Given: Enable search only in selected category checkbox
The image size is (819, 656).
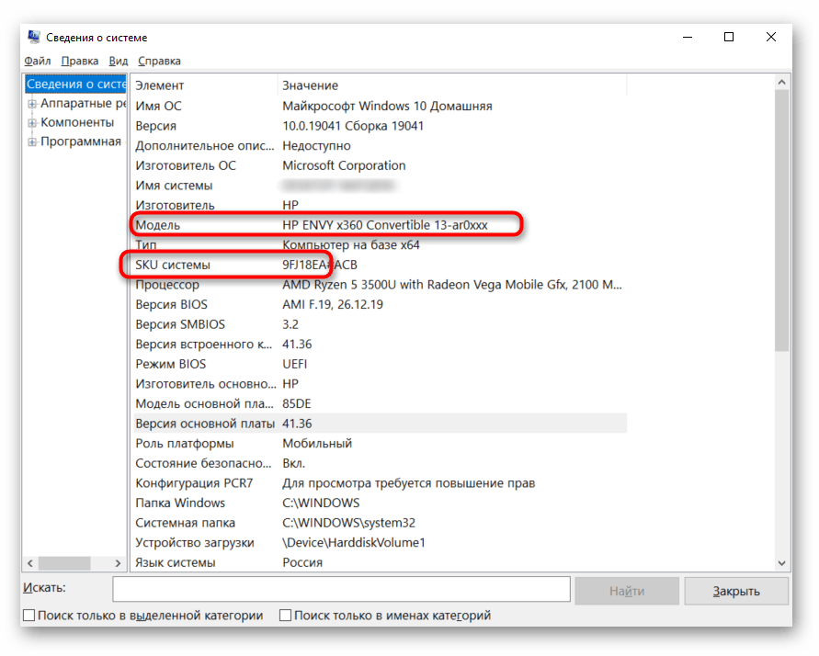Looking at the screenshot, I should pyautogui.click(x=29, y=616).
